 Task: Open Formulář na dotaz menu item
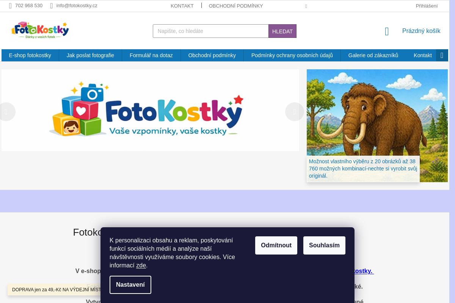tap(151, 55)
